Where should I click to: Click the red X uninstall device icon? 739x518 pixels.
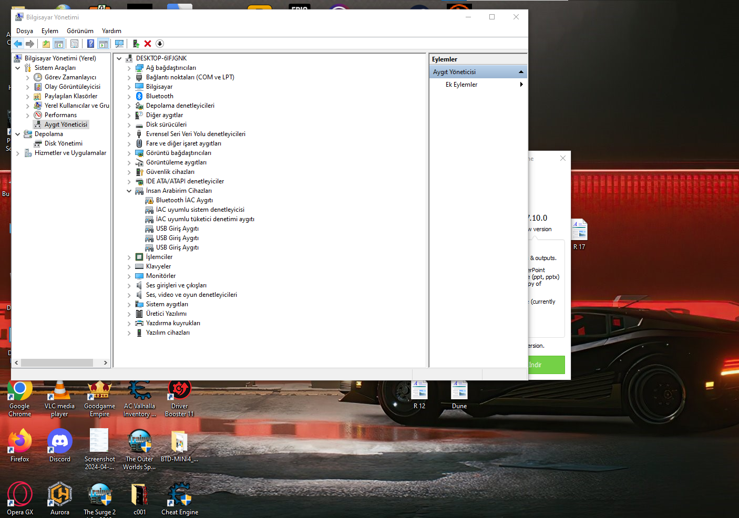pyautogui.click(x=148, y=44)
